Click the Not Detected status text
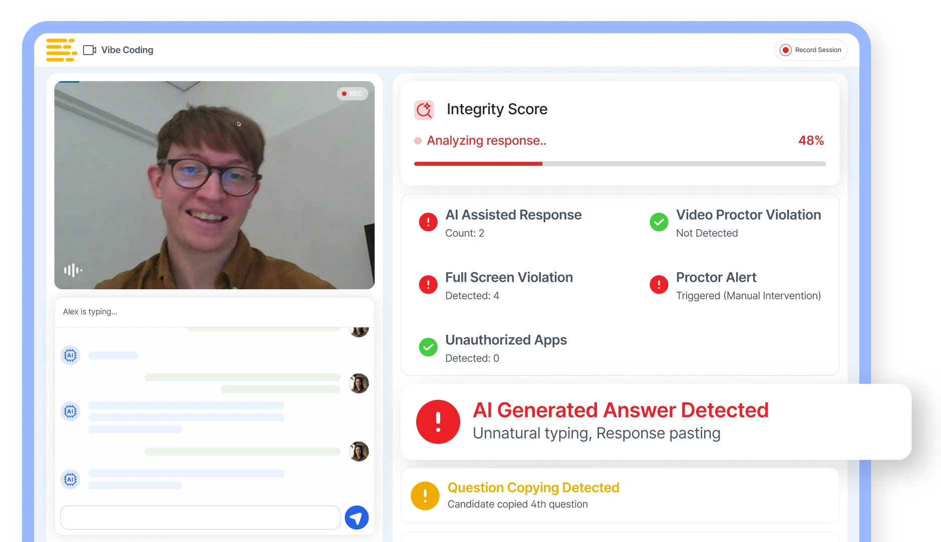The width and height of the screenshot is (941, 542). click(707, 233)
